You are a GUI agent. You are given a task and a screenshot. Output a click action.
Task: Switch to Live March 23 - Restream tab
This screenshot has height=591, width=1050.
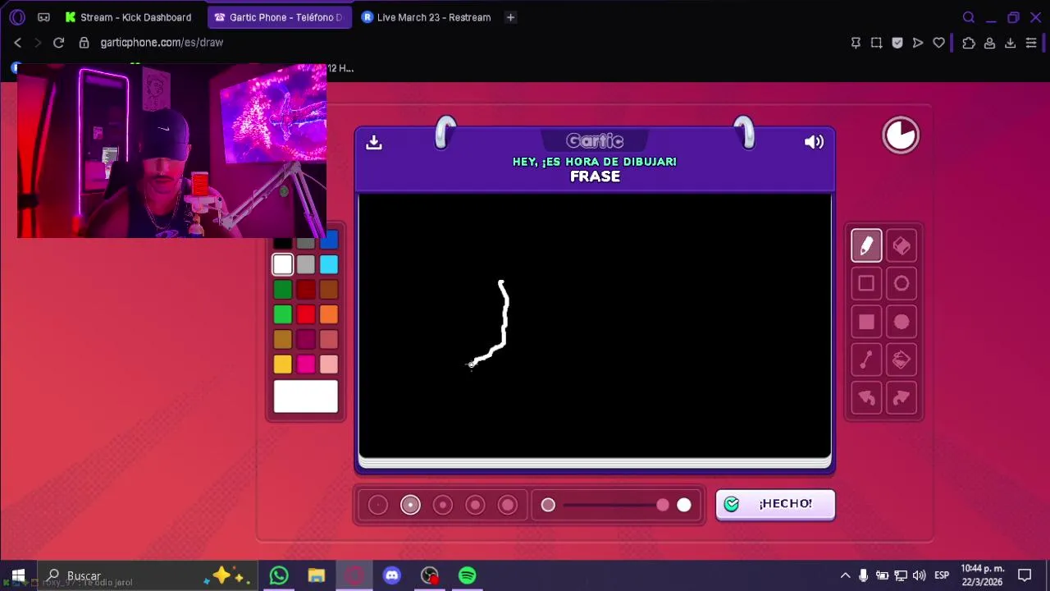pyautogui.click(x=426, y=17)
